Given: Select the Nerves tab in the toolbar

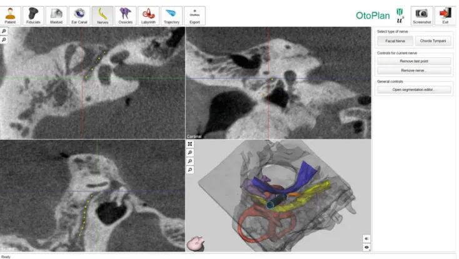Looking at the screenshot, I should pos(103,16).
